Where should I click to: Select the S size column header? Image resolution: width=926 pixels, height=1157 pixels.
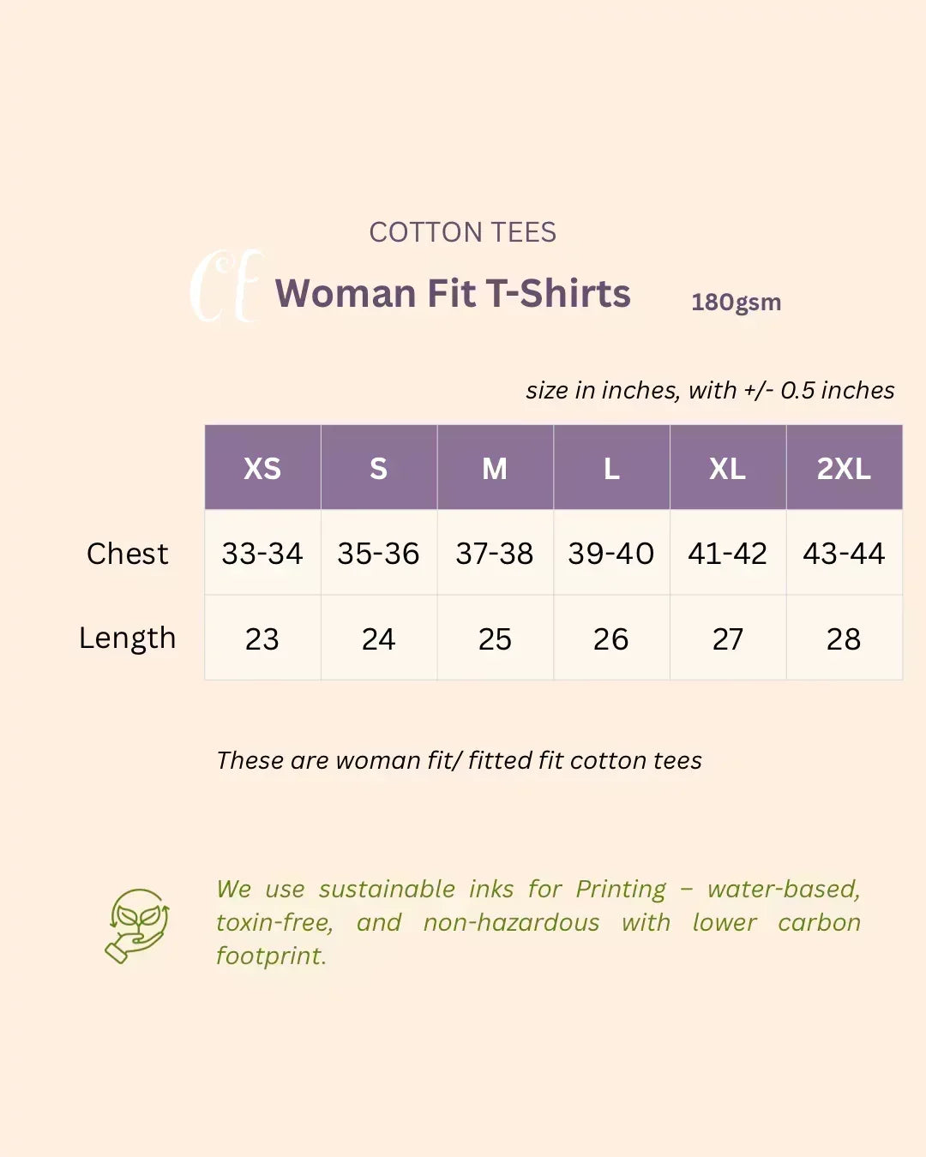pos(379,468)
